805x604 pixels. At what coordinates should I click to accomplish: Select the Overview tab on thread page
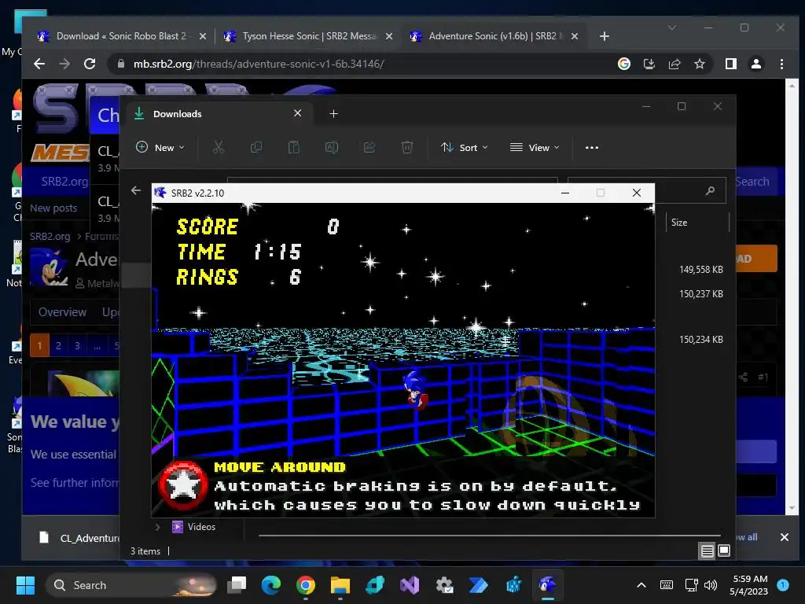tap(63, 312)
